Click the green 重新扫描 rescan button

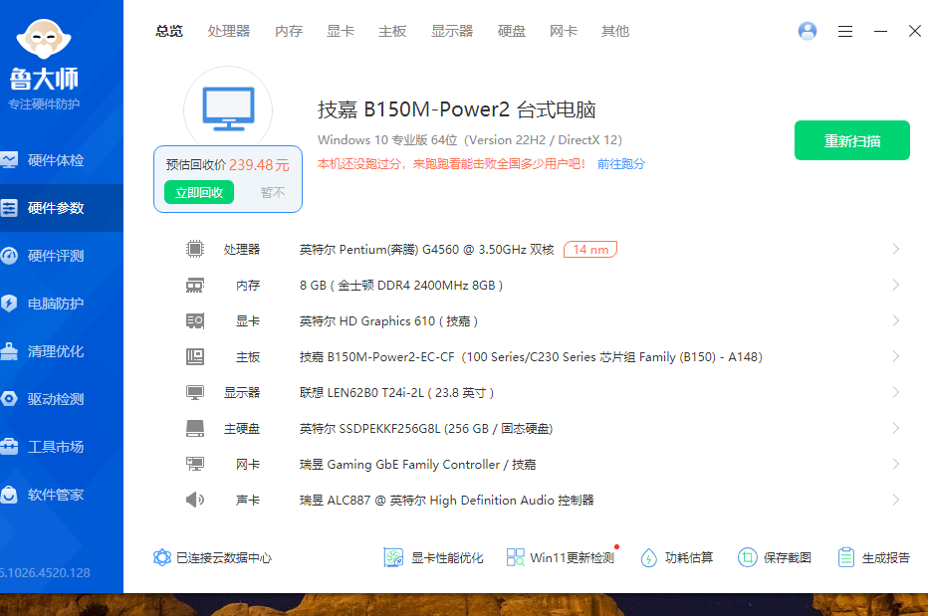click(x=851, y=140)
